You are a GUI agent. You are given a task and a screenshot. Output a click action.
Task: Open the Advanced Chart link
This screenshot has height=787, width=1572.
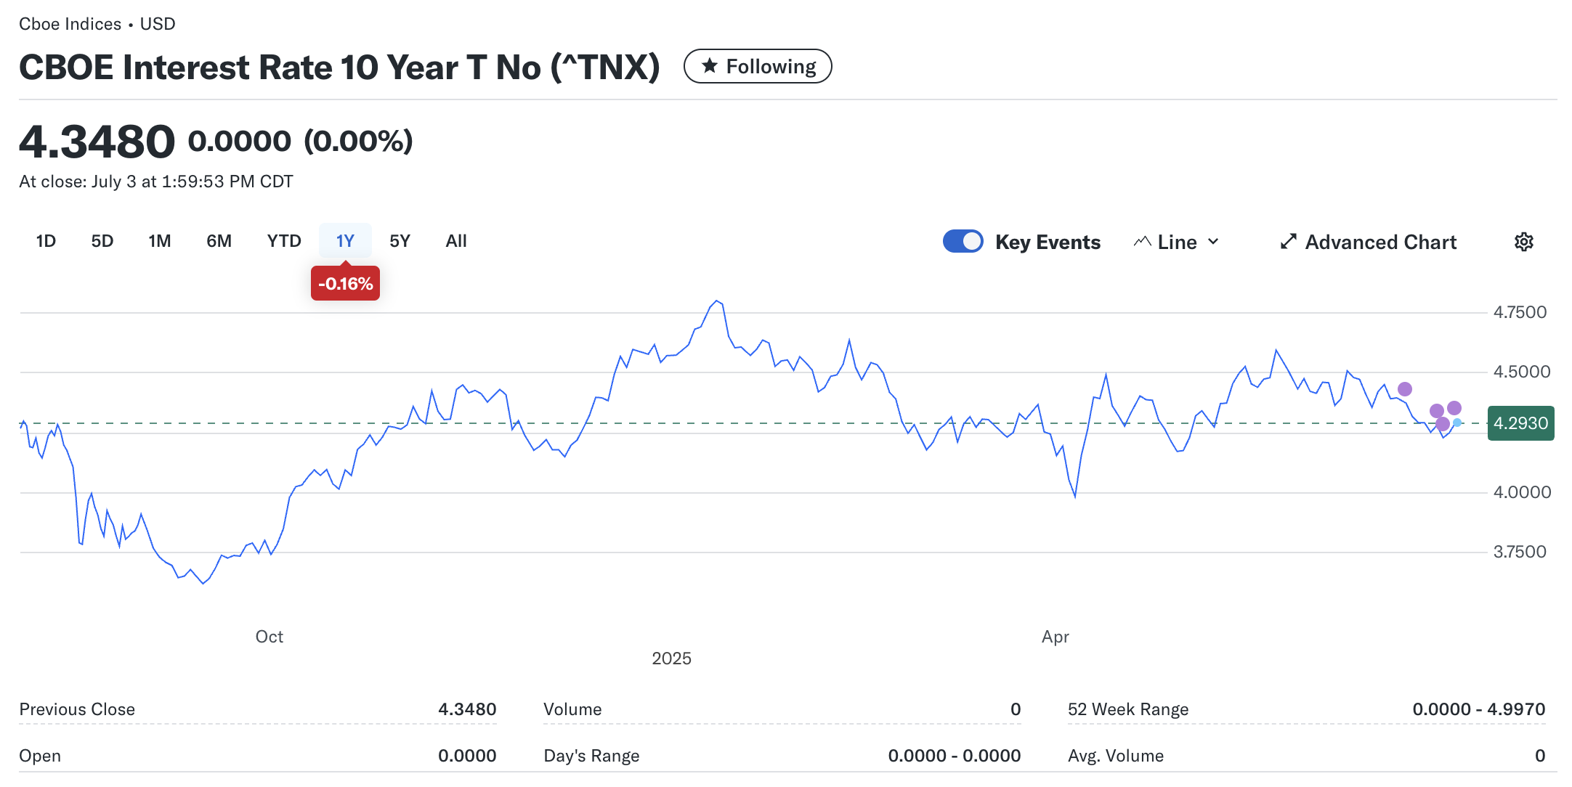tap(1380, 242)
